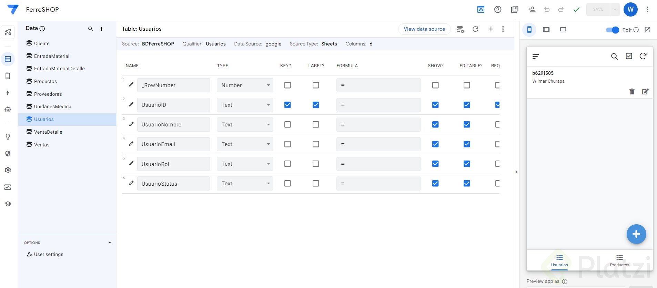Open table data source settings icon
The width and height of the screenshot is (657, 288).
(x=460, y=29)
